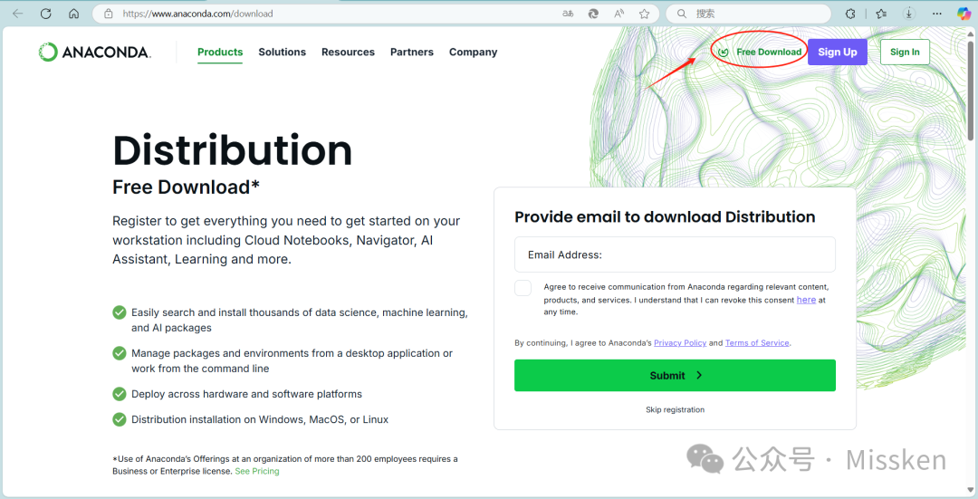Screen dimensions: 978x499
Task: Add page to favorites star icon
Action: tap(645, 13)
